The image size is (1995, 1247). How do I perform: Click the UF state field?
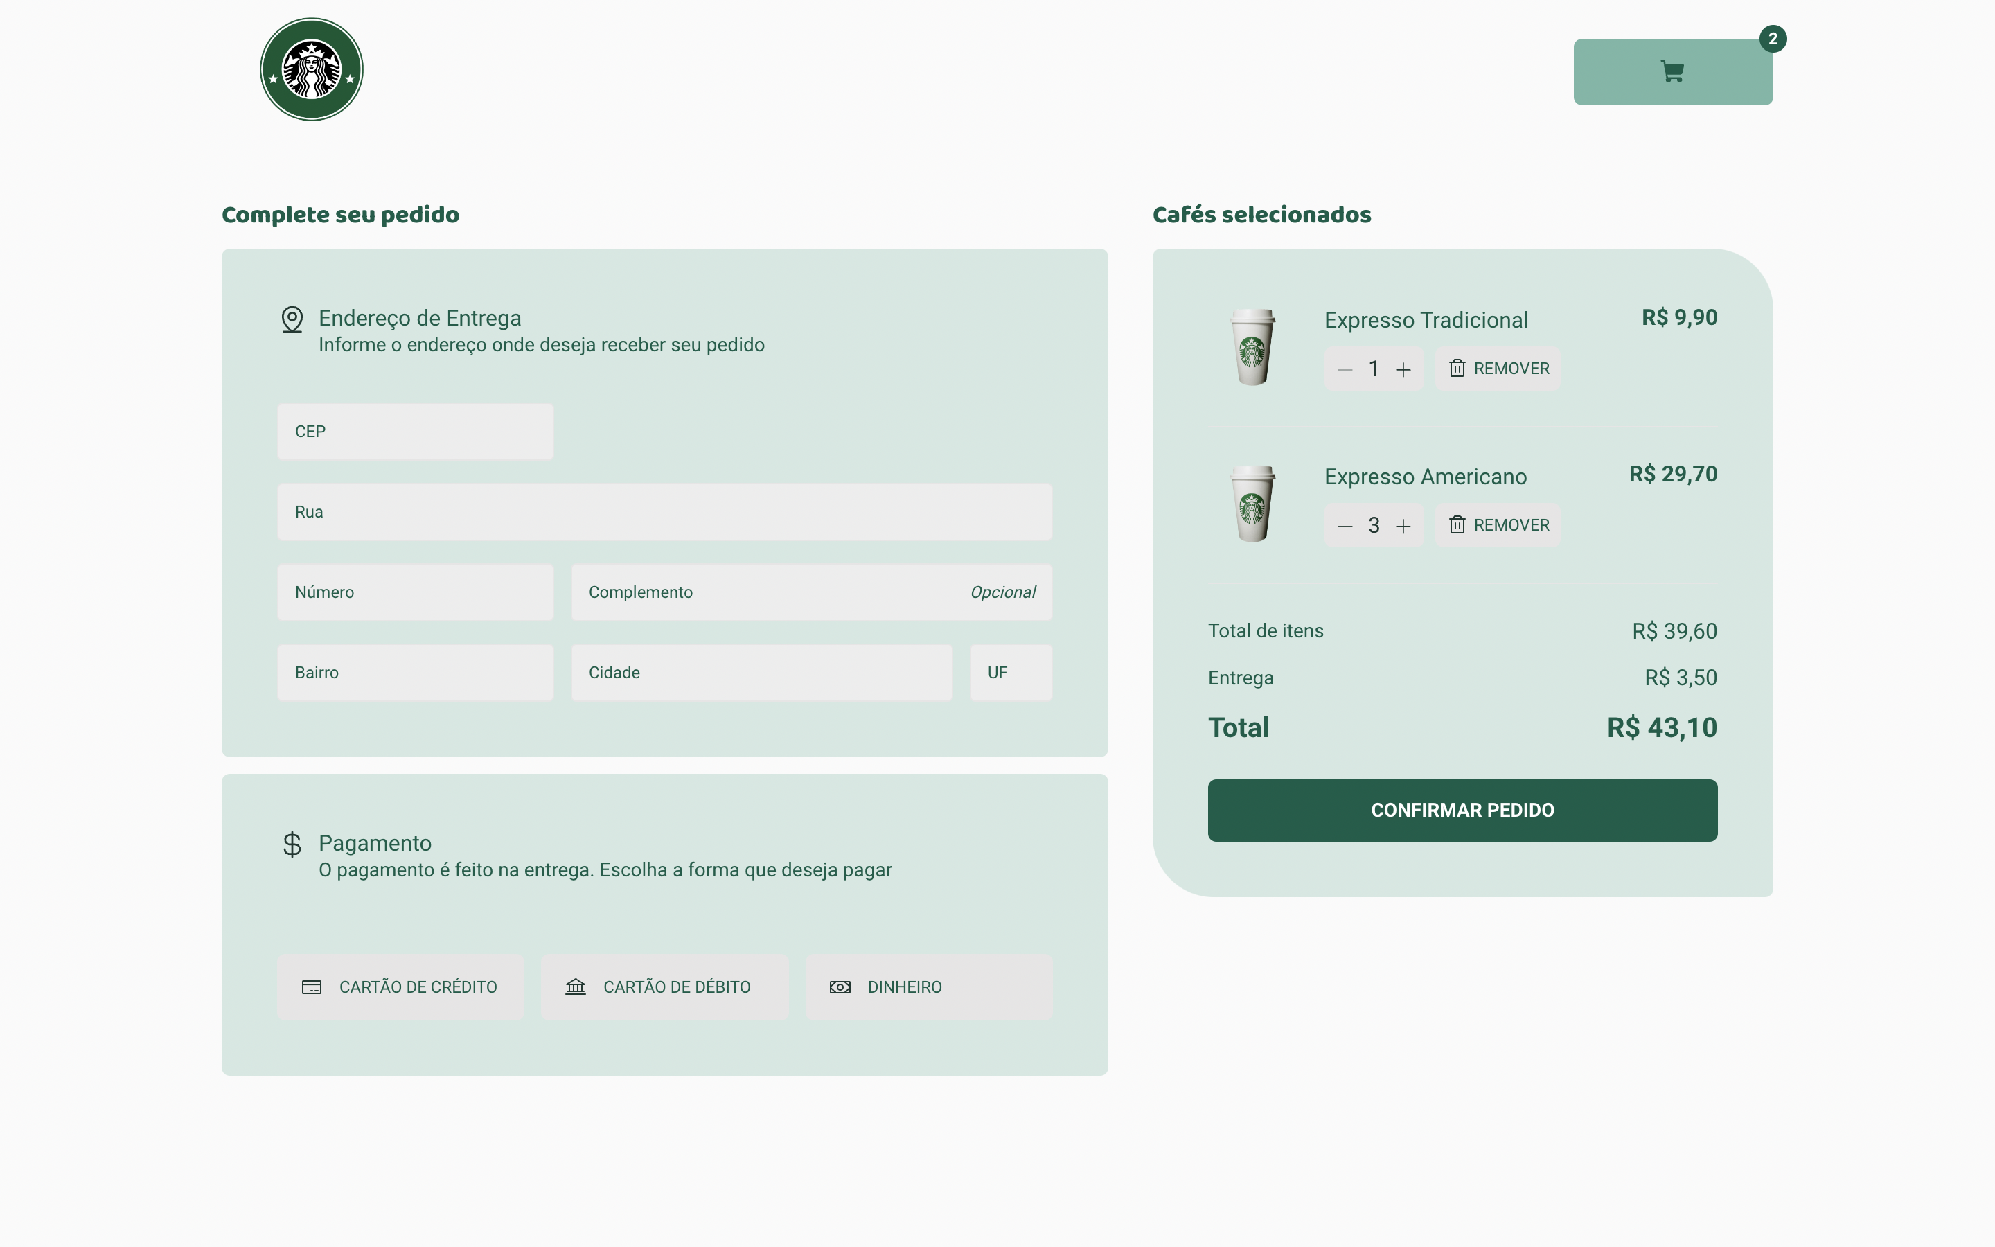coord(1011,673)
